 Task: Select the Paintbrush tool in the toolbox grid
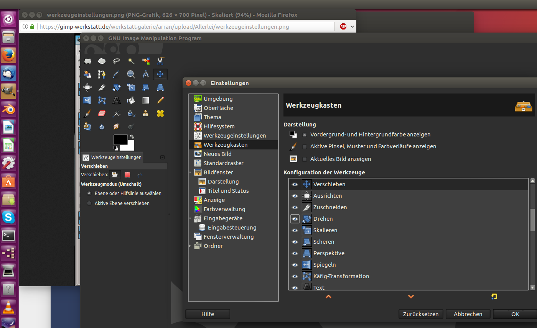pos(87,113)
